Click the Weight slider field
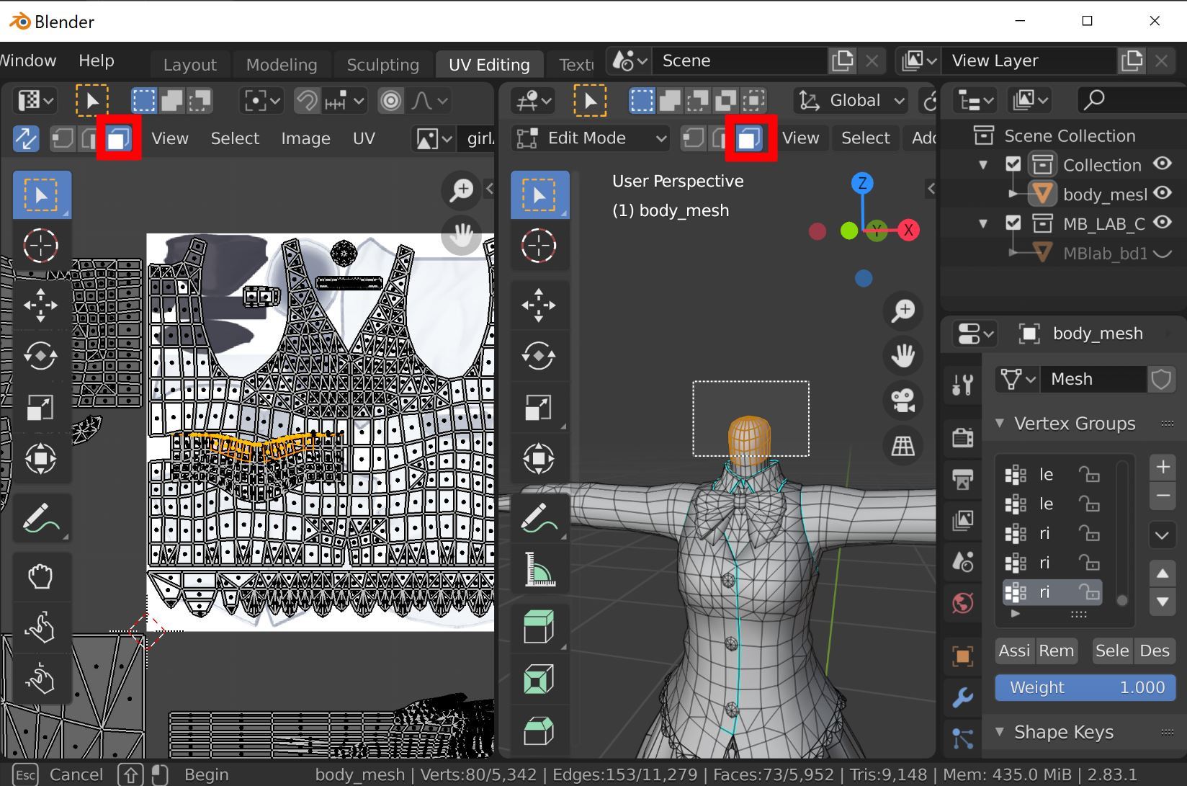1187x786 pixels. click(x=1085, y=687)
